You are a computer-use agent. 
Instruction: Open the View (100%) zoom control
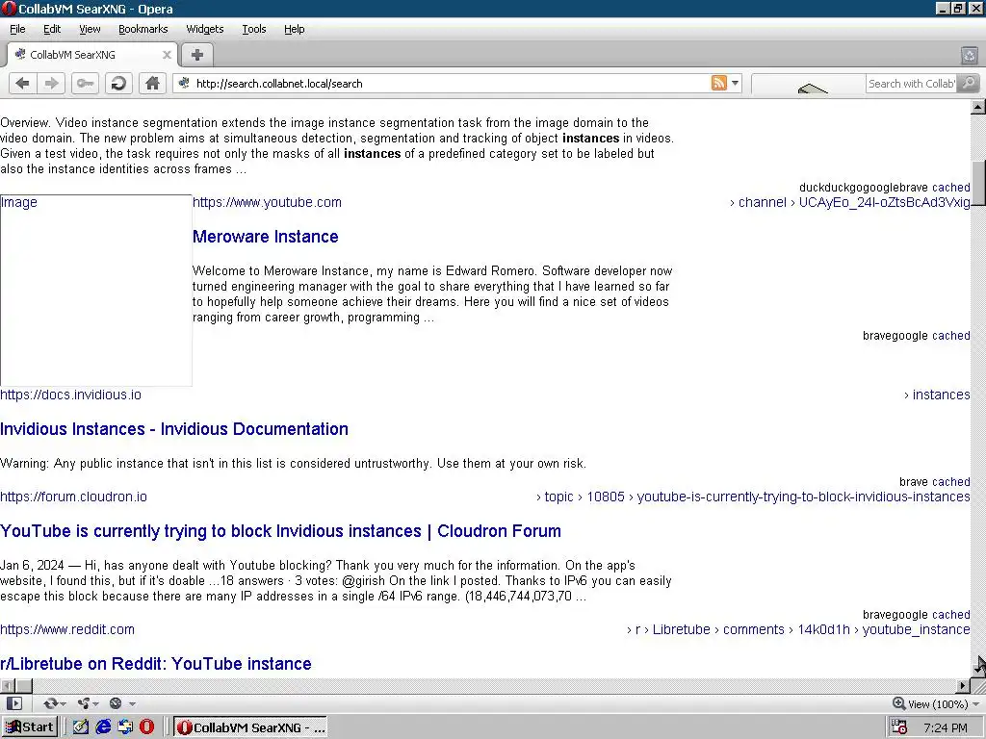936,703
